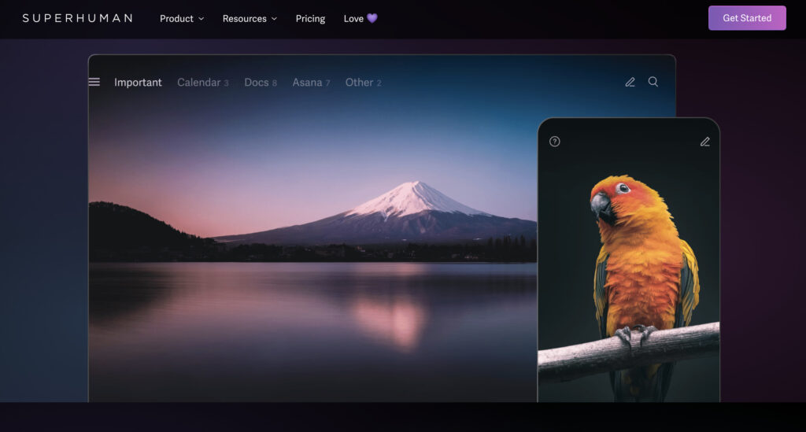Open the hamburger menu in inbox mockup
The image size is (806, 432).
click(x=94, y=82)
